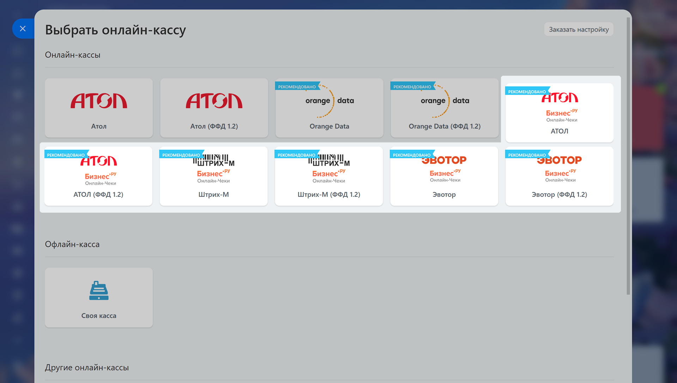677x383 pixels.
Task: Select the Своя касса offline register
Action: 99,297
